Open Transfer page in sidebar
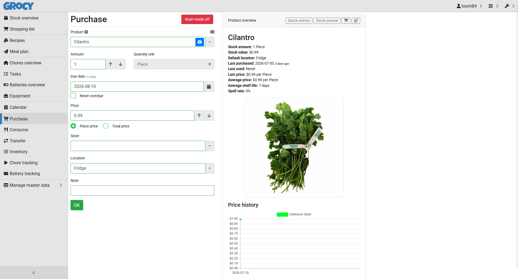Image resolution: width=518 pixels, height=279 pixels. tap(34, 141)
